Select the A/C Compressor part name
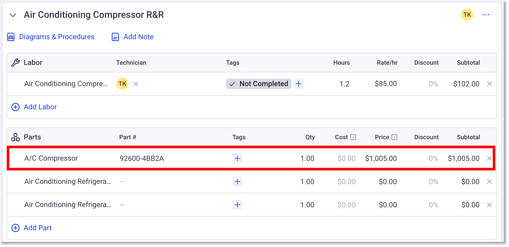This screenshot has width=509, height=247. point(51,158)
